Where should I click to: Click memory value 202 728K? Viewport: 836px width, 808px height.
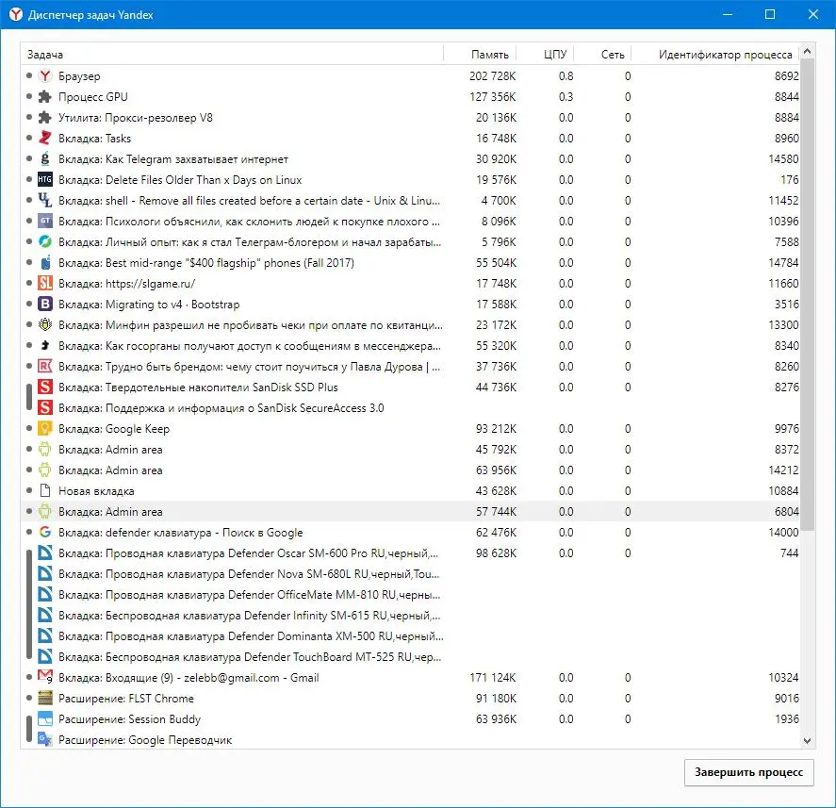click(493, 76)
